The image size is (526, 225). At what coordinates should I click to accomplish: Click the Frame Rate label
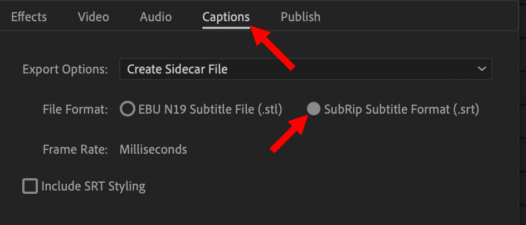(75, 149)
